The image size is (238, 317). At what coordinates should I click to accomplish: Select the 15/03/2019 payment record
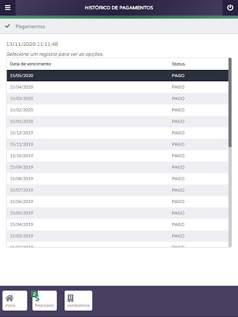click(118, 236)
